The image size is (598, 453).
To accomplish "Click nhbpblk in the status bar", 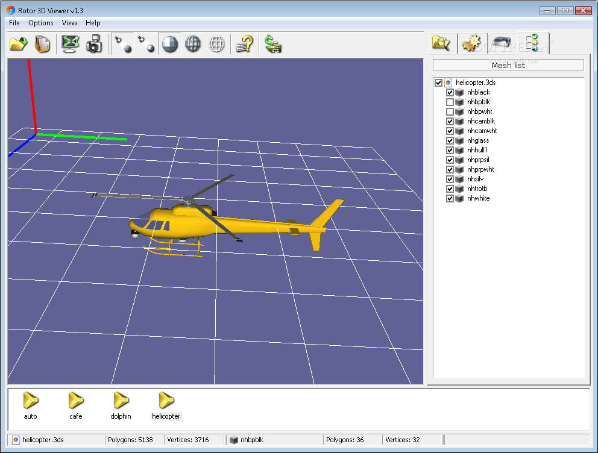I will click(252, 440).
